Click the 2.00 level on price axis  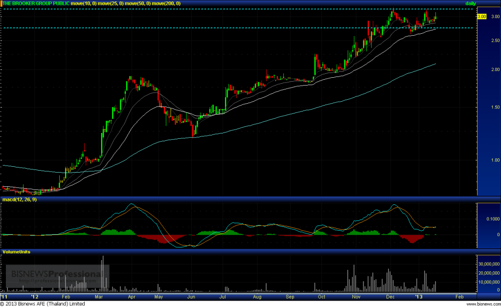tap(481, 70)
